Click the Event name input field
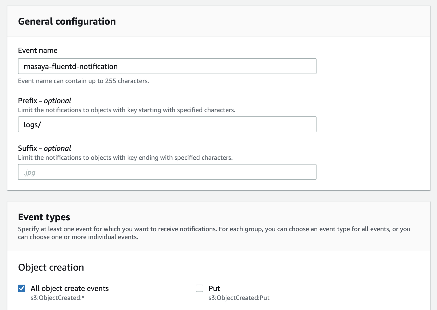The width and height of the screenshot is (437, 310). pos(166,66)
